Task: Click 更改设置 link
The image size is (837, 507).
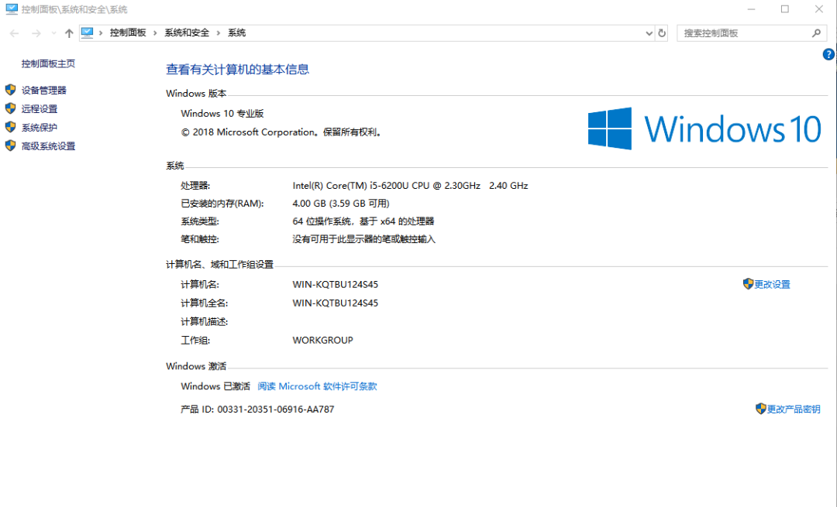Action: pyautogui.click(x=772, y=285)
